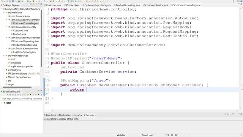Maximize the Console panel
This screenshot has height=137, width=243.
[x=241, y=114]
